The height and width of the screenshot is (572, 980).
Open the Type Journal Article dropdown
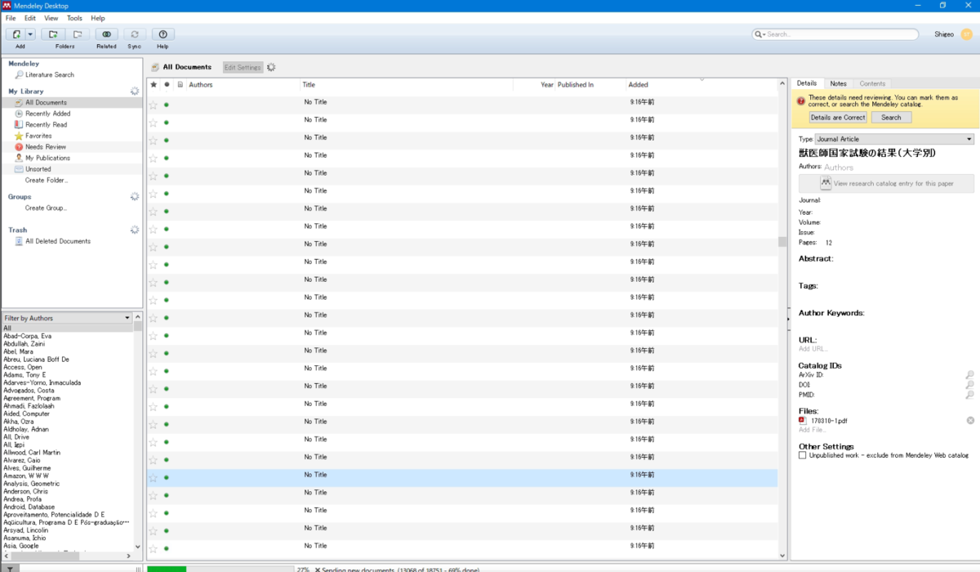895,139
